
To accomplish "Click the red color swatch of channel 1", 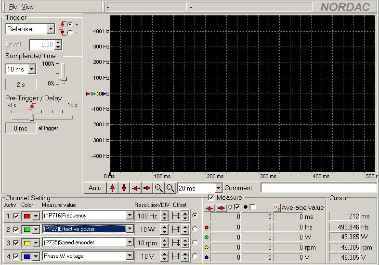I will click(27, 216).
